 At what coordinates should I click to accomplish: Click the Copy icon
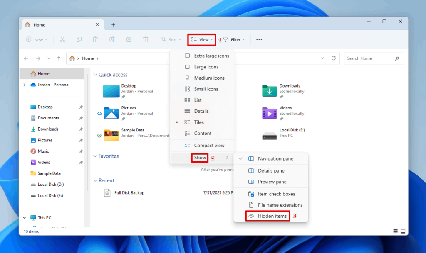pyautogui.click(x=79, y=39)
